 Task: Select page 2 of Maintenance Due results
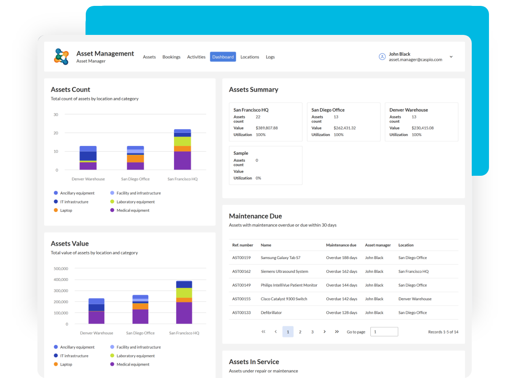tap(300, 331)
